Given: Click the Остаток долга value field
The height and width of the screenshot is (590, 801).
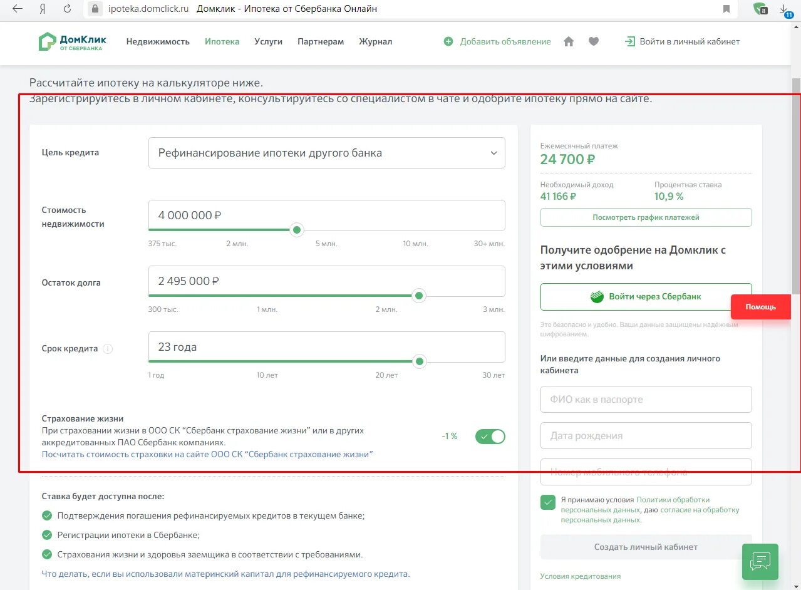Looking at the screenshot, I should [x=327, y=281].
